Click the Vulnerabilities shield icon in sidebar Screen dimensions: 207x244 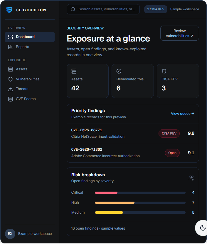10,79
